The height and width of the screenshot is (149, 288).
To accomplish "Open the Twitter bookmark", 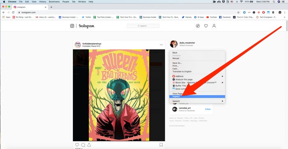I will click(x=86, y=17).
